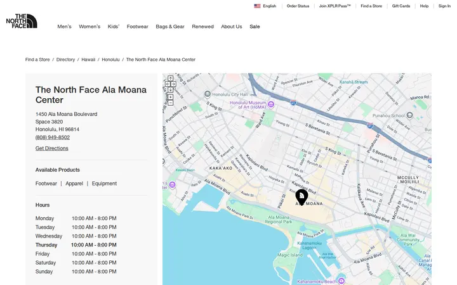The height and width of the screenshot is (285, 457).
Task: Pan the map up with arrow button
Action: [170, 79]
